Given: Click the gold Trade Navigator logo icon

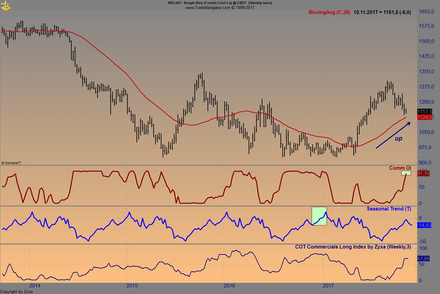Looking at the screenshot, I should point(6,5).
